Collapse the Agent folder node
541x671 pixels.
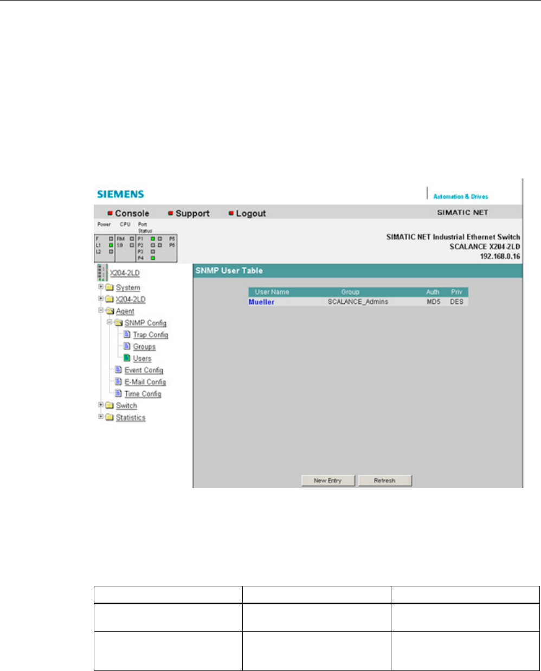click(101, 310)
